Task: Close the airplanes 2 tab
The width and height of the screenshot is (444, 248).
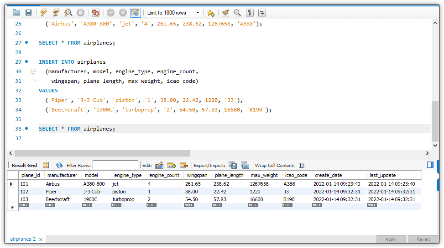Action: (x=41, y=239)
